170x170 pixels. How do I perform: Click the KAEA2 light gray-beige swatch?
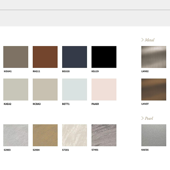tap(16, 90)
